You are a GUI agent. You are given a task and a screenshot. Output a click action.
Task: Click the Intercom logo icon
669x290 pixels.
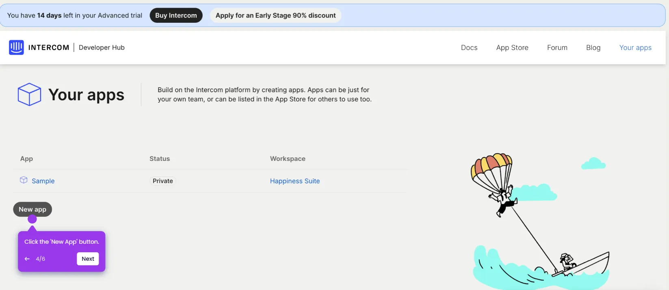(16, 48)
